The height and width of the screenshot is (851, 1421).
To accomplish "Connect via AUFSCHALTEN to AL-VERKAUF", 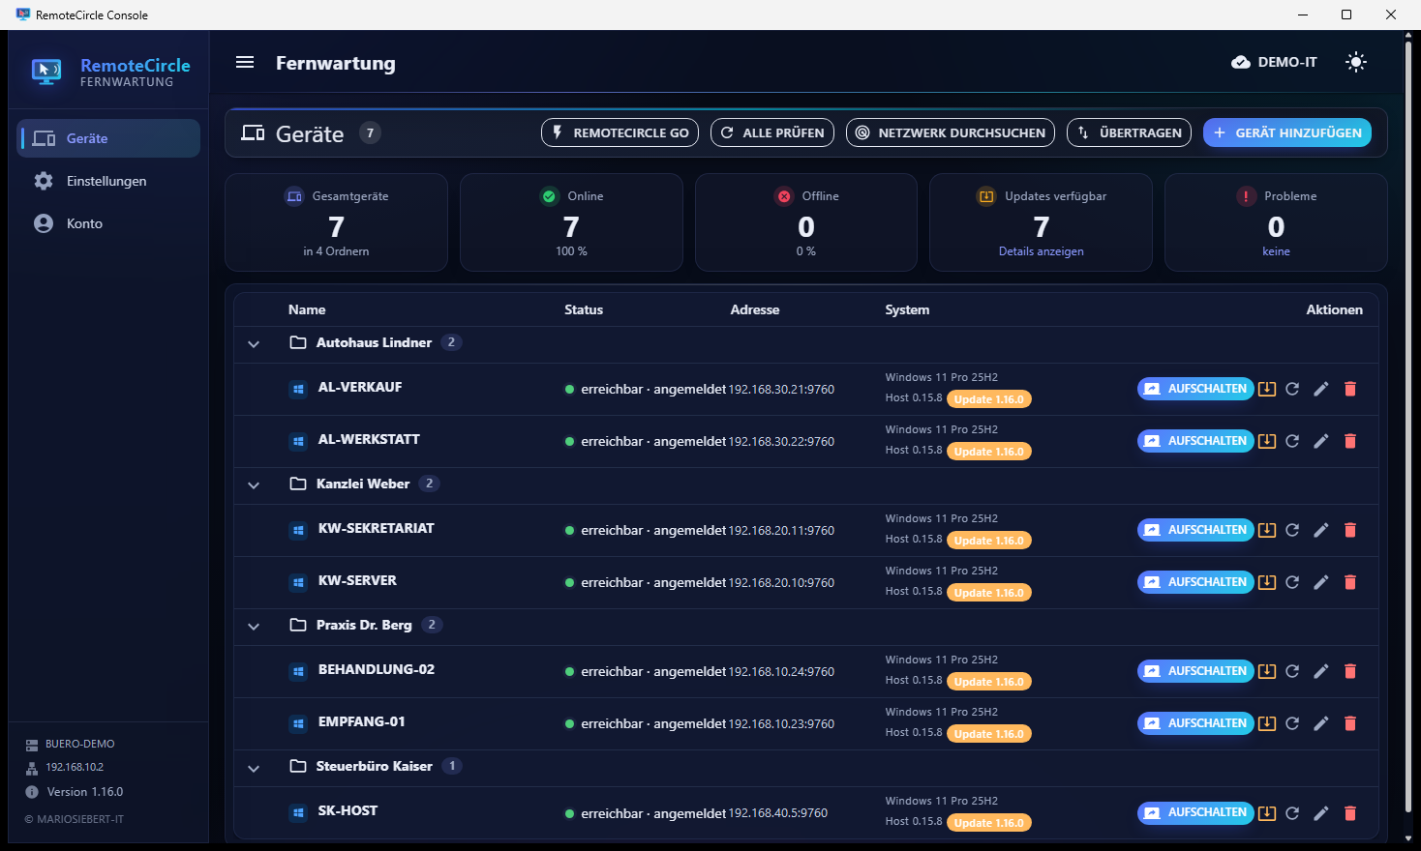I will tap(1195, 389).
